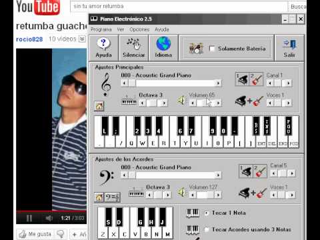Raise the main Octava 3 value
320x240 pixels.
[164, 103]
